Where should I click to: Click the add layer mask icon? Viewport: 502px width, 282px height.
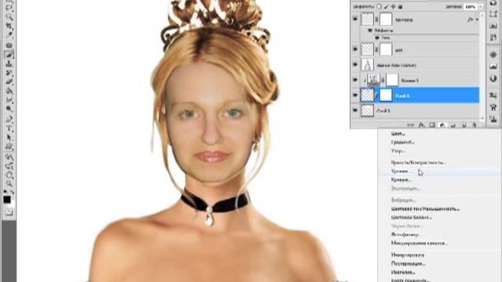432,125
